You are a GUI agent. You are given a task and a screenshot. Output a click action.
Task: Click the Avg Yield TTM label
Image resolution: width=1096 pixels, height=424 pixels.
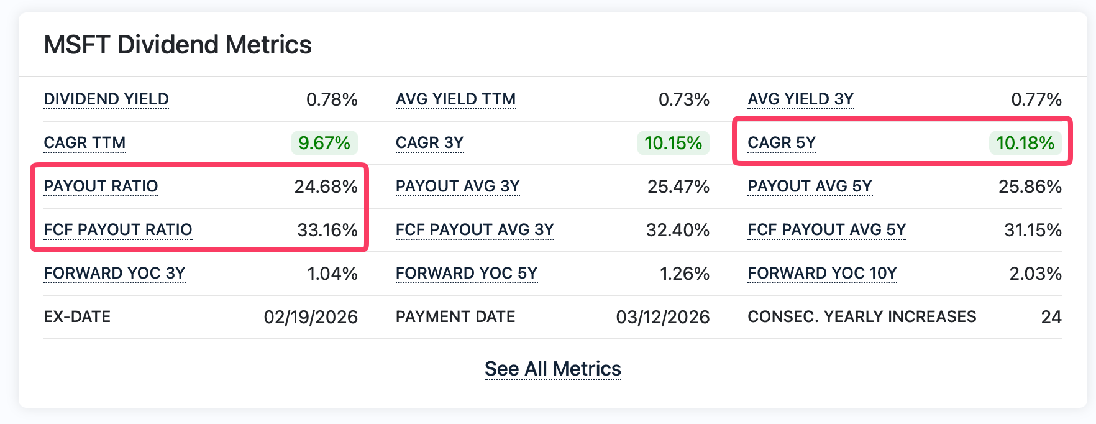point(455,99)
